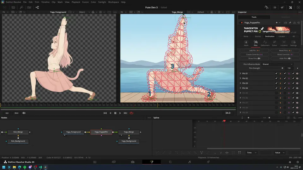Open Pins Influence Mode dropdown
Screen dimensions: 303x170
click(277, 64)
